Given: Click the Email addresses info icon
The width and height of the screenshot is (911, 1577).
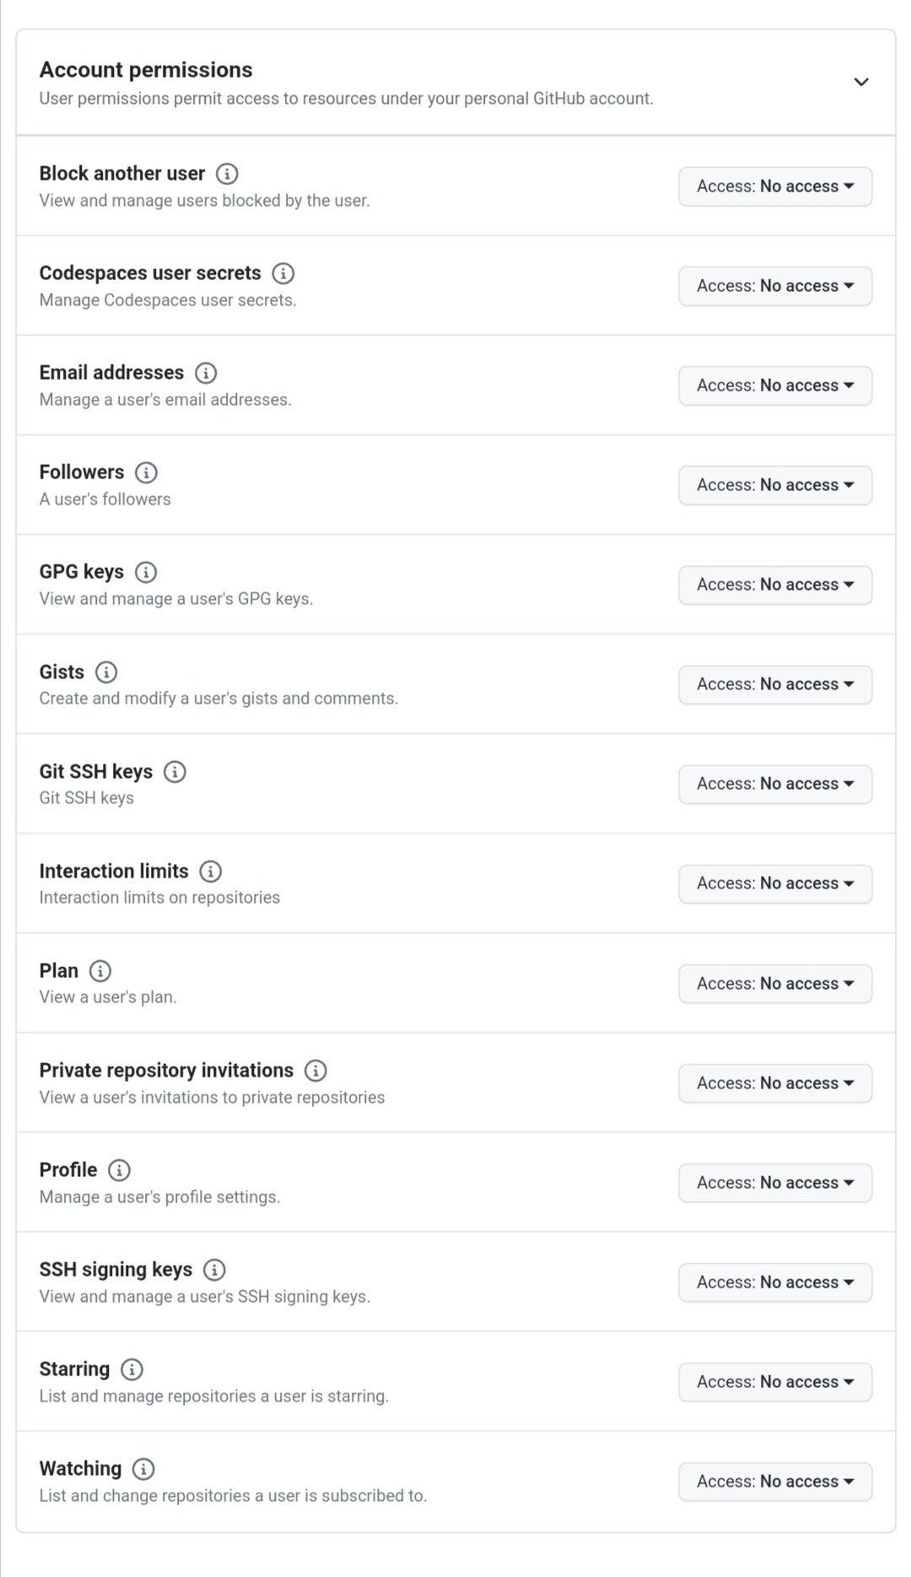Looking at the screenshot, I should [206, 373].
